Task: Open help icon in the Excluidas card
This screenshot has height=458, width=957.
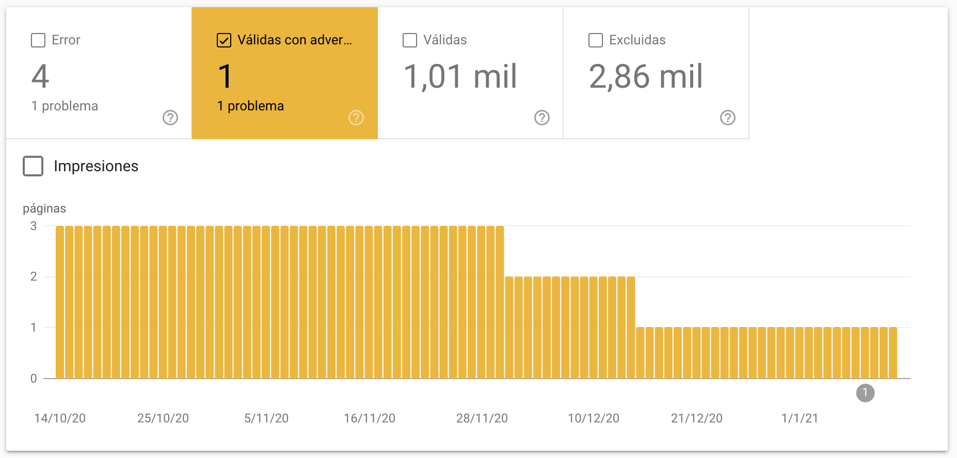Action: [728, 118]
